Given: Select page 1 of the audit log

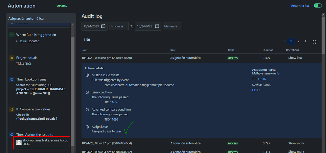Looking at the screenshot, I should pos(291,41).
